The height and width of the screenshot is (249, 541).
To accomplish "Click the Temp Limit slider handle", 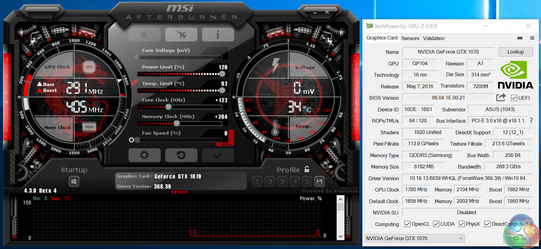I will pos(222,90).
